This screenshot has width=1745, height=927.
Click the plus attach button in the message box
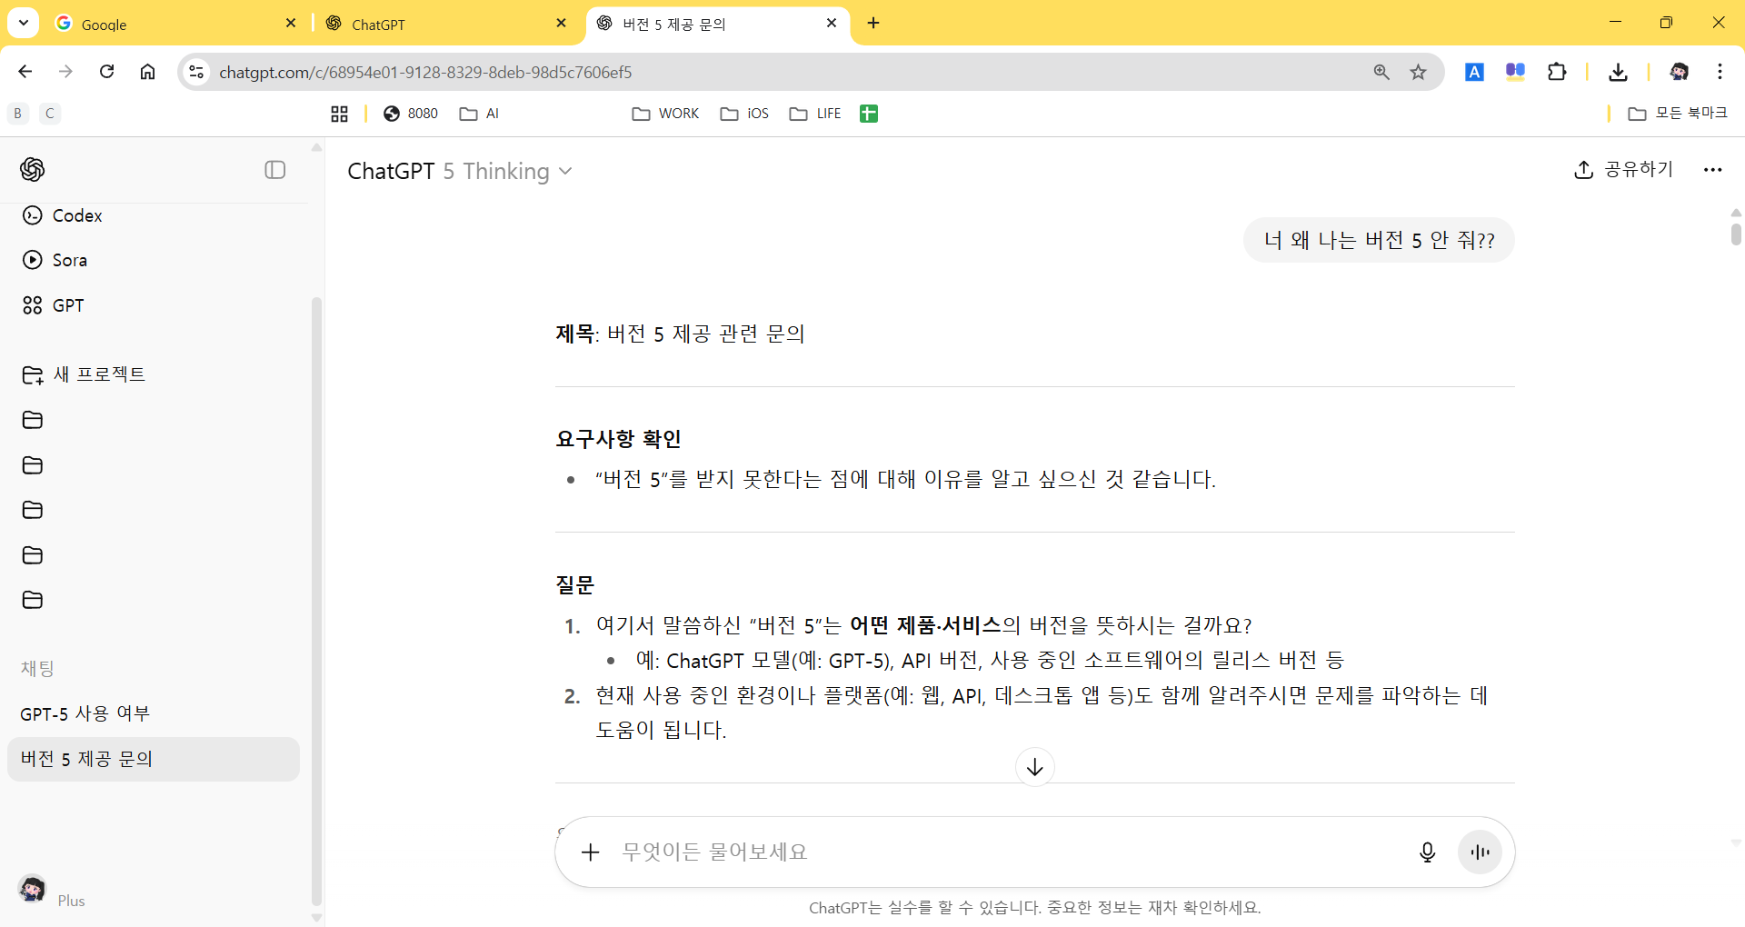click(591, 852)
